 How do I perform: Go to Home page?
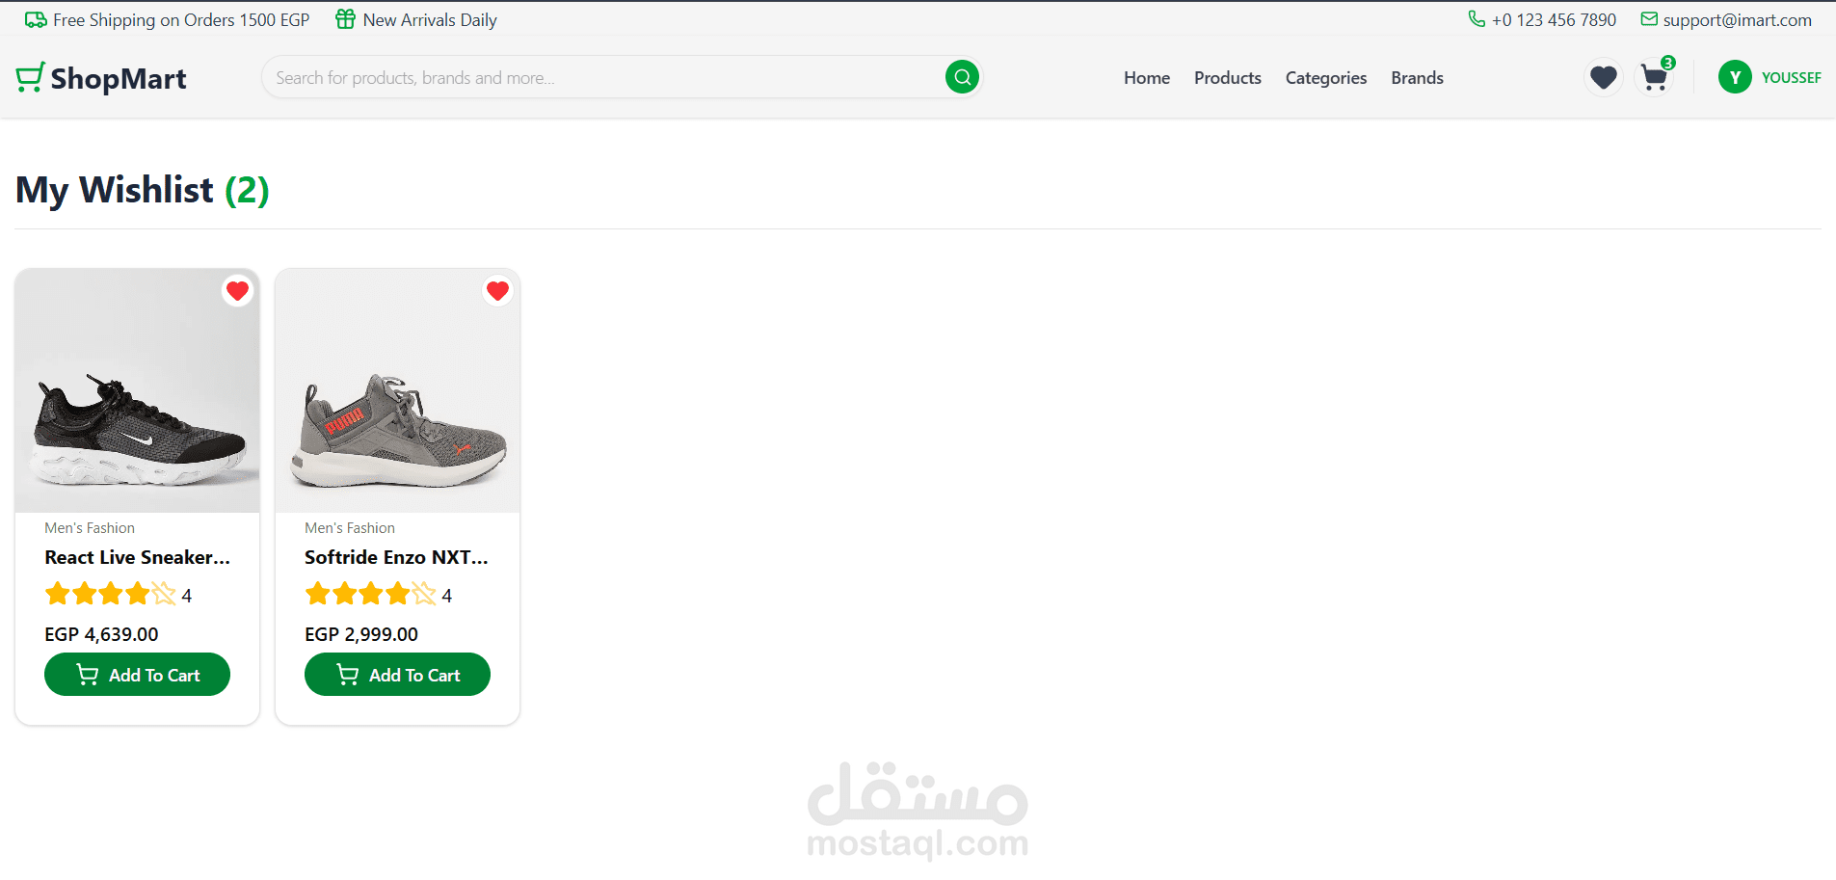(x=1147, y=78)
